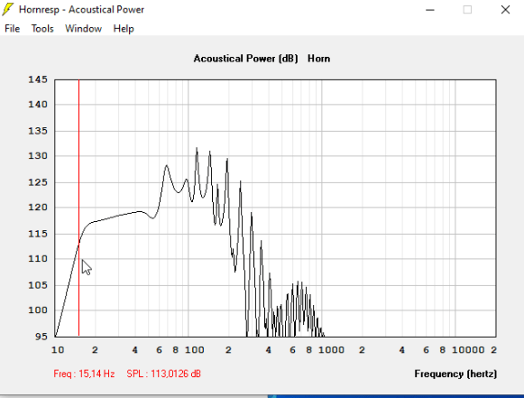Close the Acoustical Power window
The height and width of the screenshot is (398, 524).
tap(505, 10)
